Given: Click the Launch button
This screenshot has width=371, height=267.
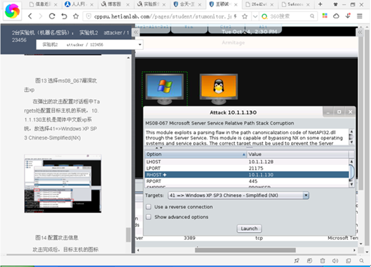Looking at the screenshot, I should click(249, 229).
